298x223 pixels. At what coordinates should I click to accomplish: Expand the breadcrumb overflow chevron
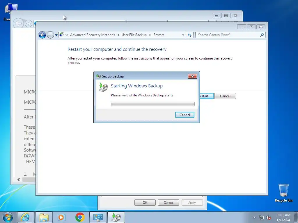click(67, 35)
